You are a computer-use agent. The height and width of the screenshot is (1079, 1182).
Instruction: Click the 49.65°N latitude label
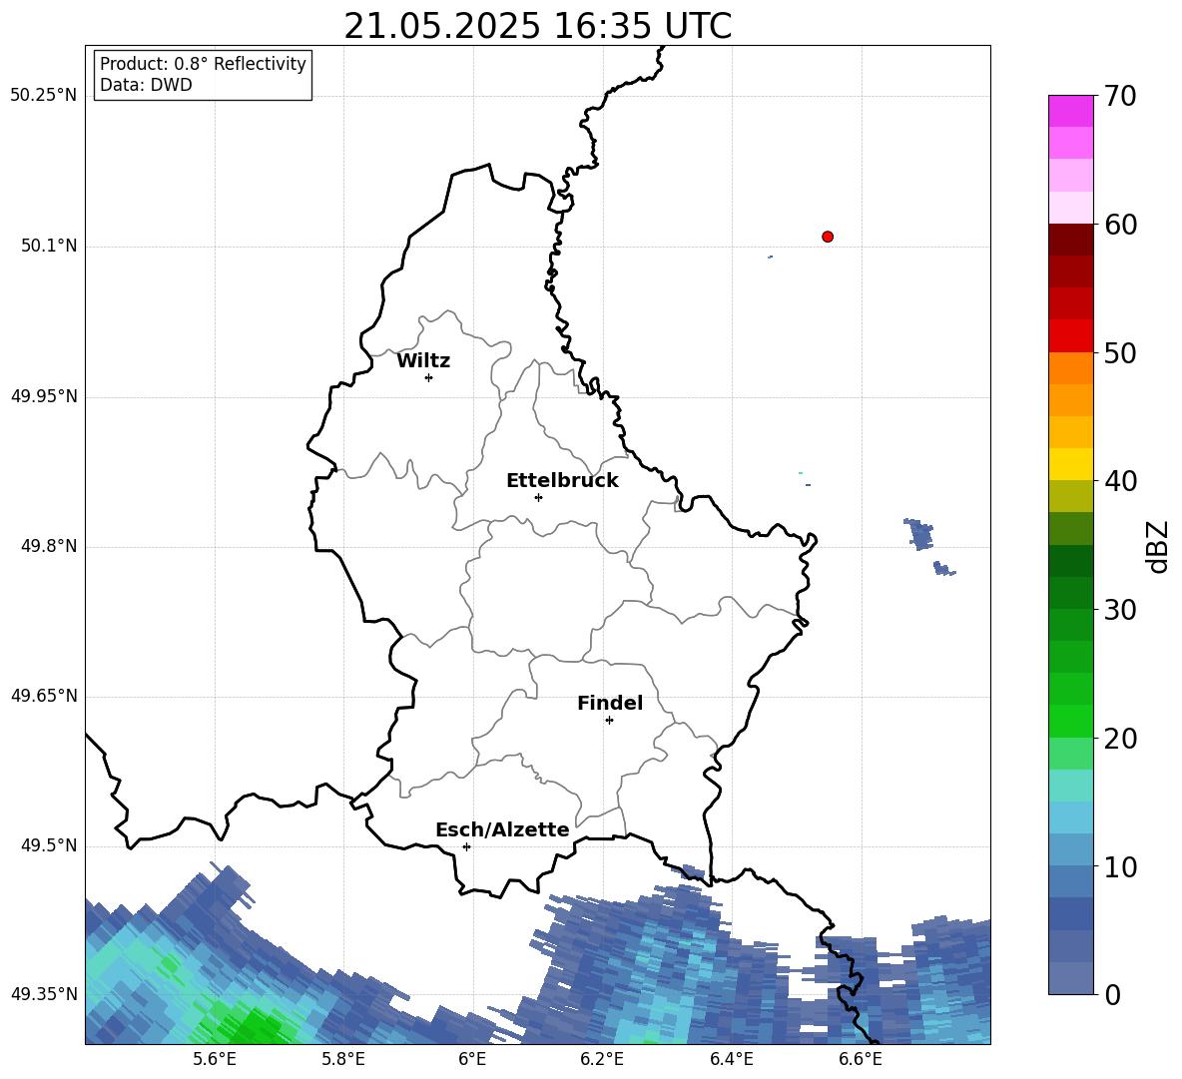pos(44,697)
